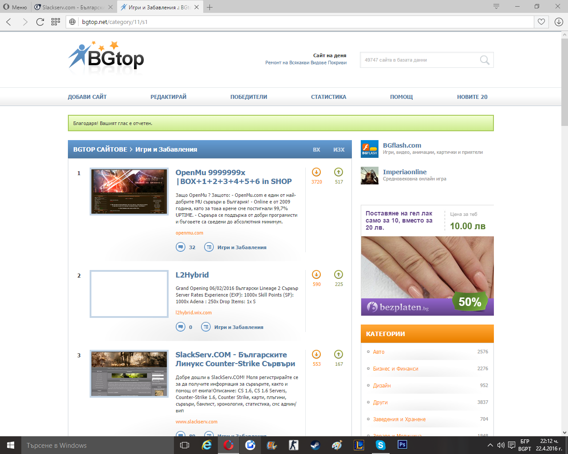The image size is (568, 454).
Task: Click L2Hybrid incoming arrow icon
Action: pyautogui.click(x=316, y=274)
